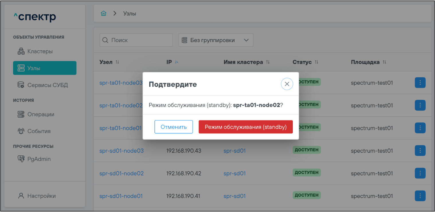This screenshot has width=435, height=212.
Task: Open PgAdmin resource link
Action: pyautogui.click(x=39, y=159)
